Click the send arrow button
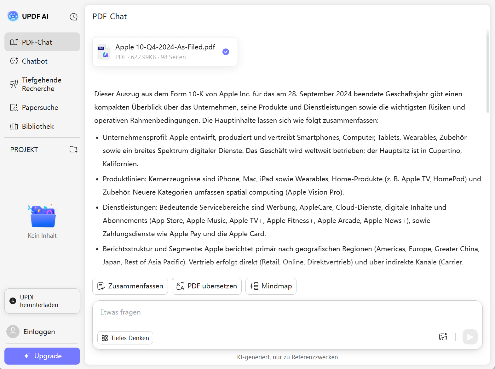The width and height of the screenshot is (495, 369). coord(470,337)
